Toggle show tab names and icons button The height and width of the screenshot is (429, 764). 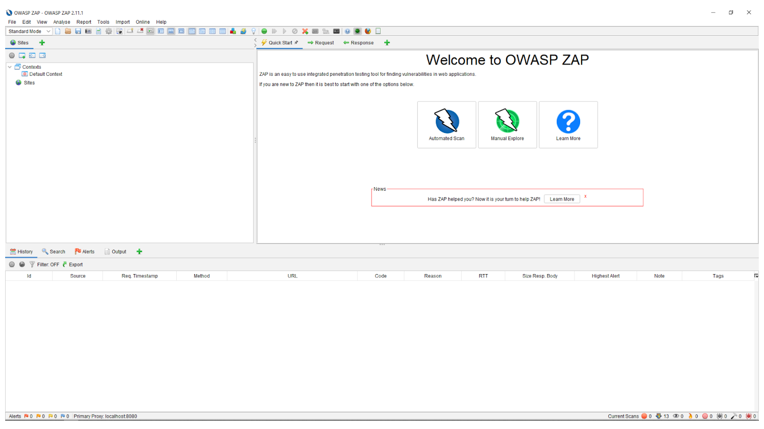coord(150,31)
